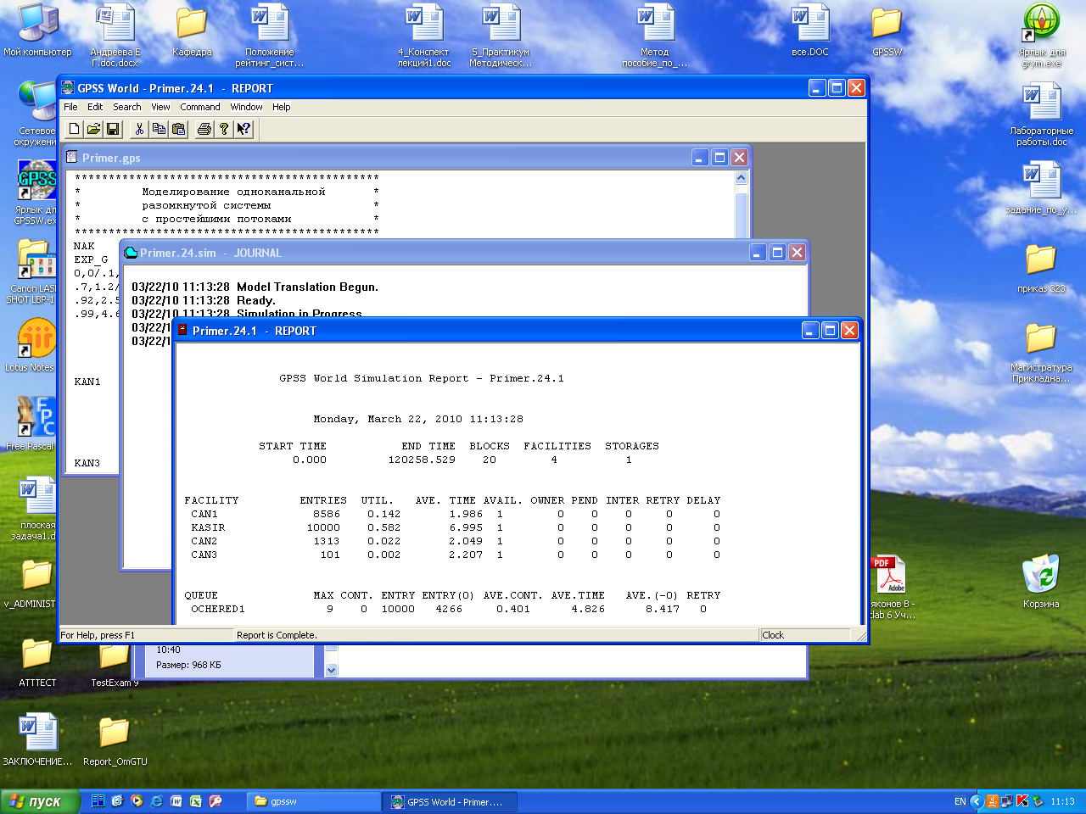The image size is (1086, 814).
Task: Select Корзина recycle bin icon
Action: click(1041, 581)
